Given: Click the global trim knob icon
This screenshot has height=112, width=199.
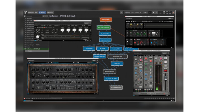Looking at the screenshot, I should point(164,12).
